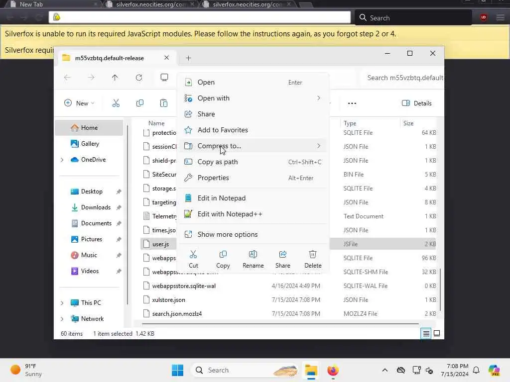Open Downloads quick access folder
Image resolution: width=510 pixels, height=382 pixels.
click(89, 207)
